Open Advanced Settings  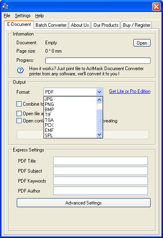click(83, 203)
